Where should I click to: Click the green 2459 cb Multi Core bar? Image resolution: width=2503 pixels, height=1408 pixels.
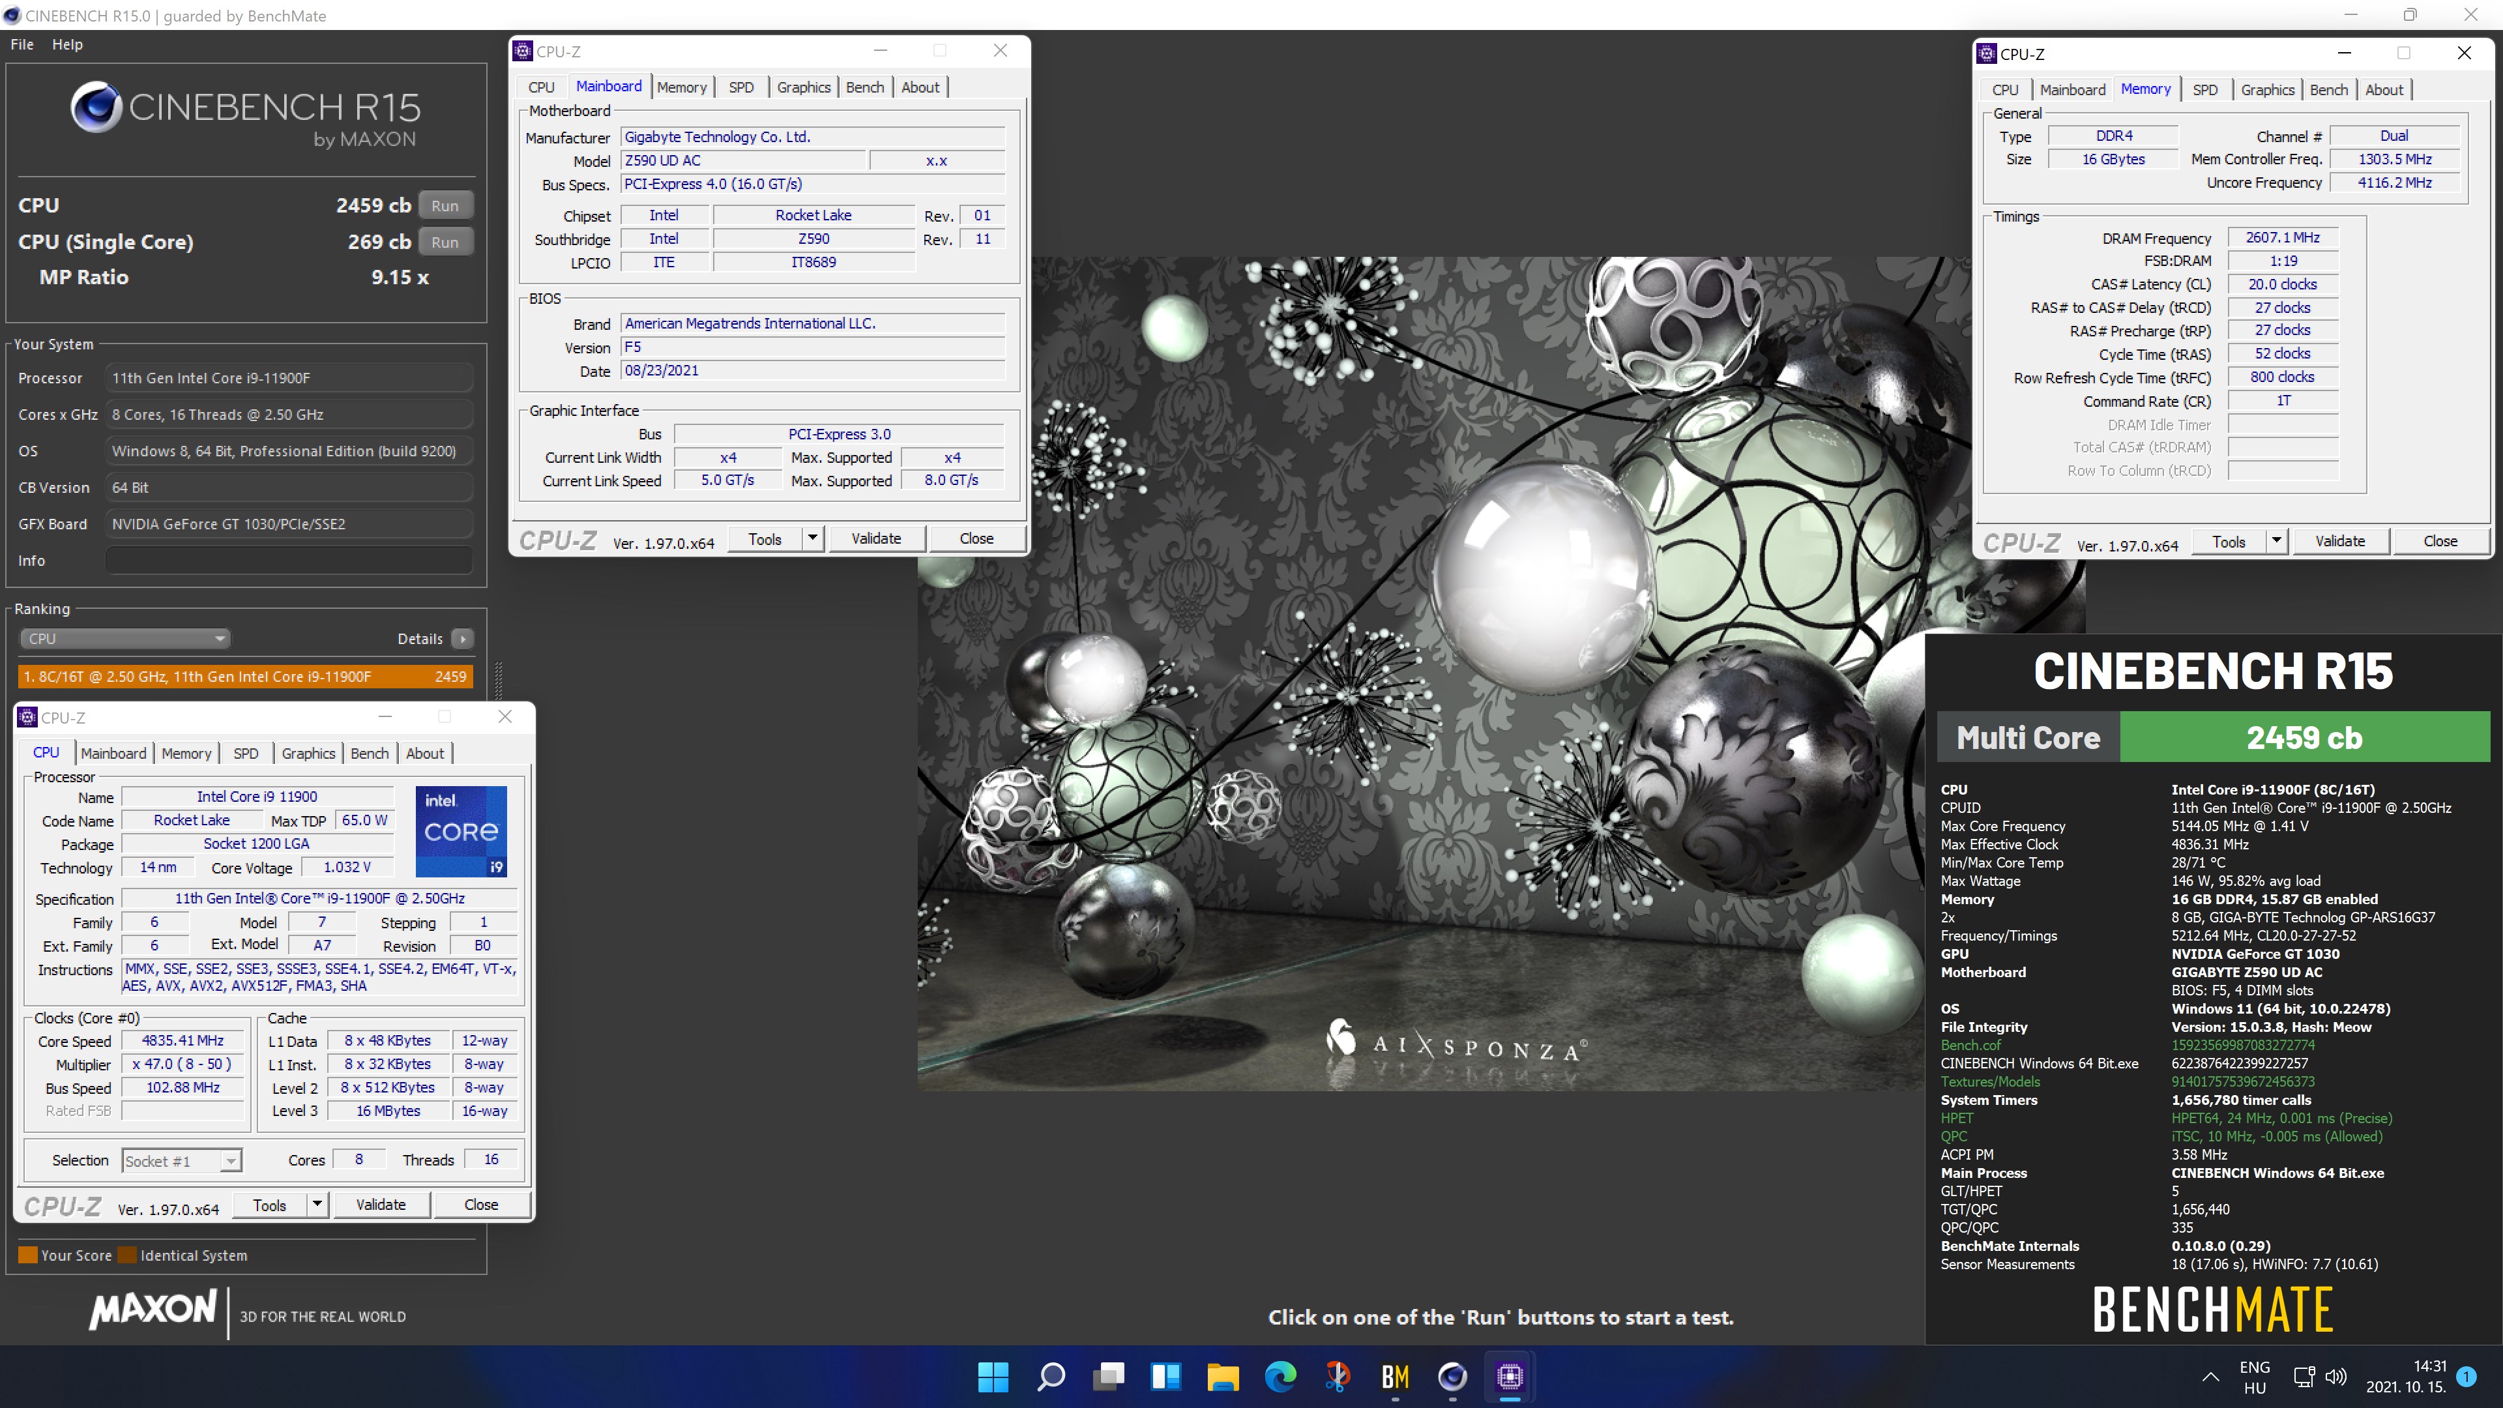pyautogui.click(x=2304, y=737)
